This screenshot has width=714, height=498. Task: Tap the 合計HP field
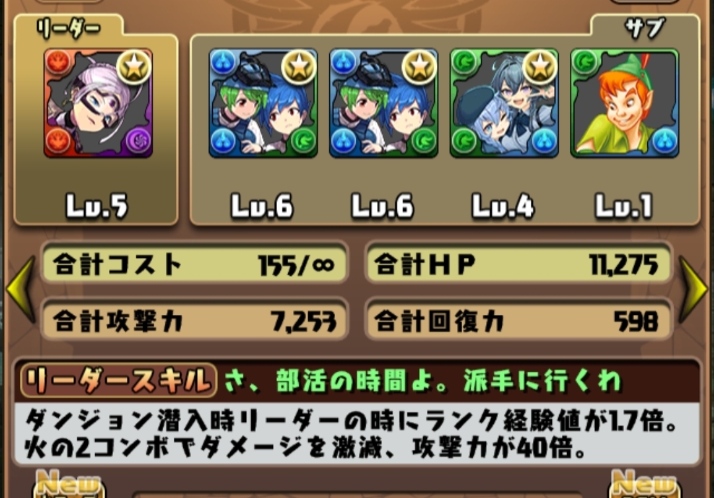click(x=519, y=265)
